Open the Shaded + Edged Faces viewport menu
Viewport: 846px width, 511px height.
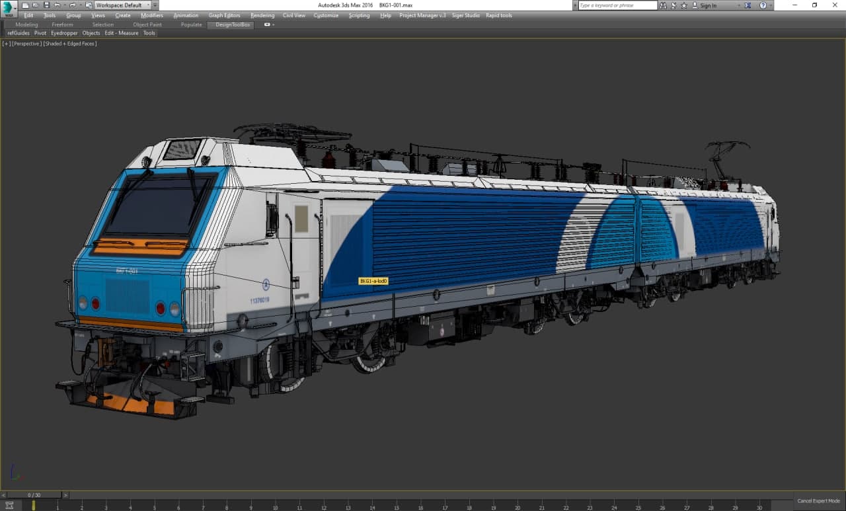[x=70, y=44]
